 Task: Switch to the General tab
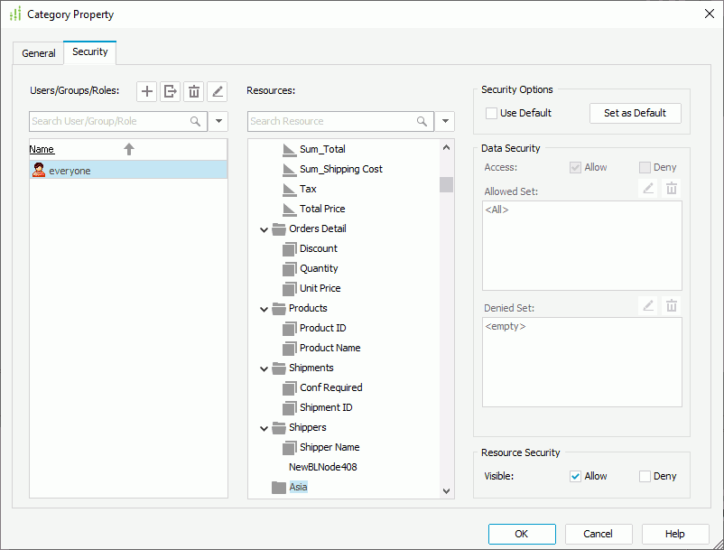[x=38, y=53]
